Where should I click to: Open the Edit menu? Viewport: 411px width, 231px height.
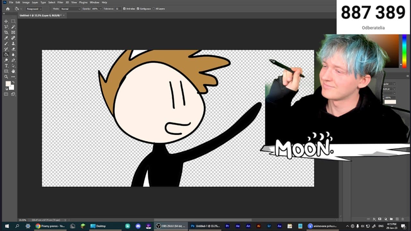(x=18, y=2)
